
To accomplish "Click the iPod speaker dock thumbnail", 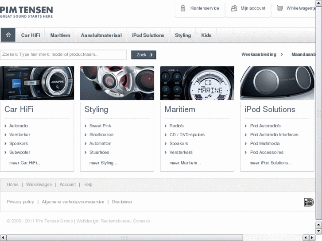I will point(277,83).
